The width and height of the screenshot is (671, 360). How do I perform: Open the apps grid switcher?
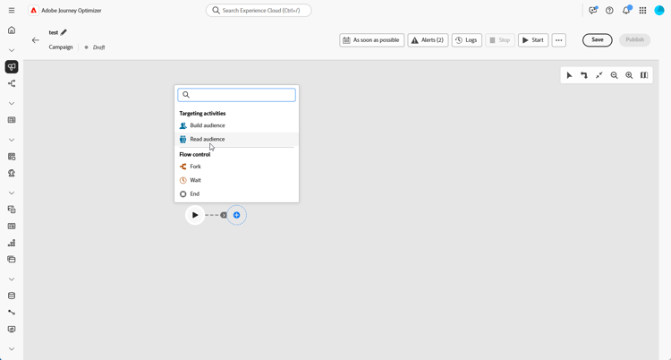[642, 10]
